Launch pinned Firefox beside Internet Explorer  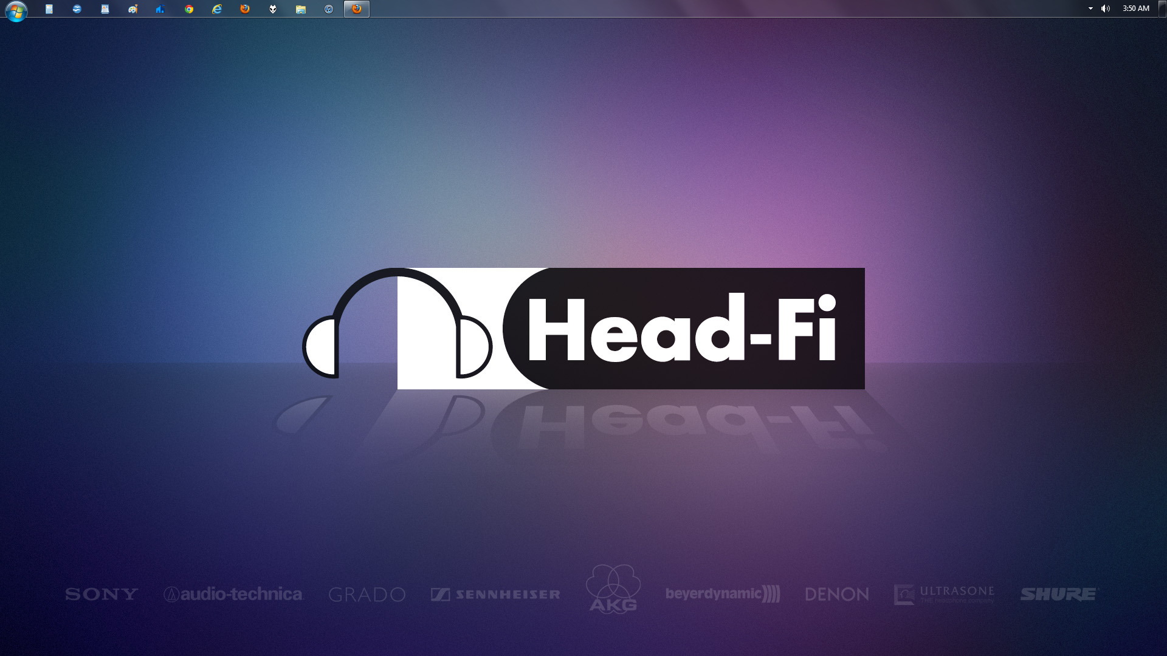[x=245, y=9]
